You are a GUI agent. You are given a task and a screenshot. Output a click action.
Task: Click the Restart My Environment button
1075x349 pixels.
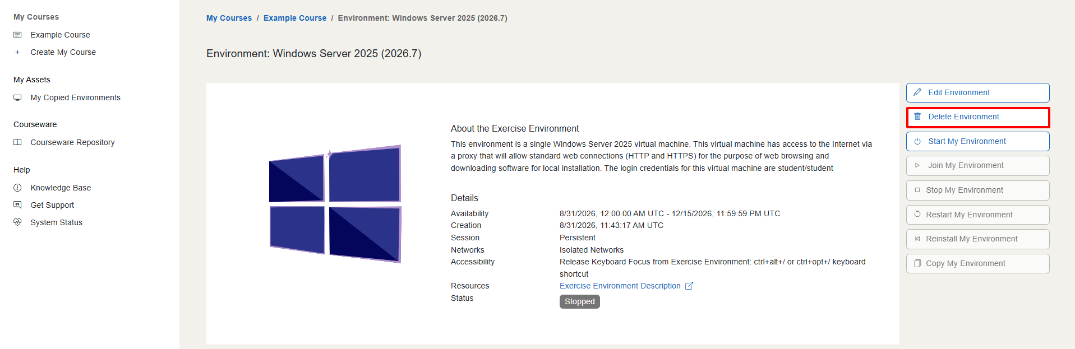click(977, 215)
